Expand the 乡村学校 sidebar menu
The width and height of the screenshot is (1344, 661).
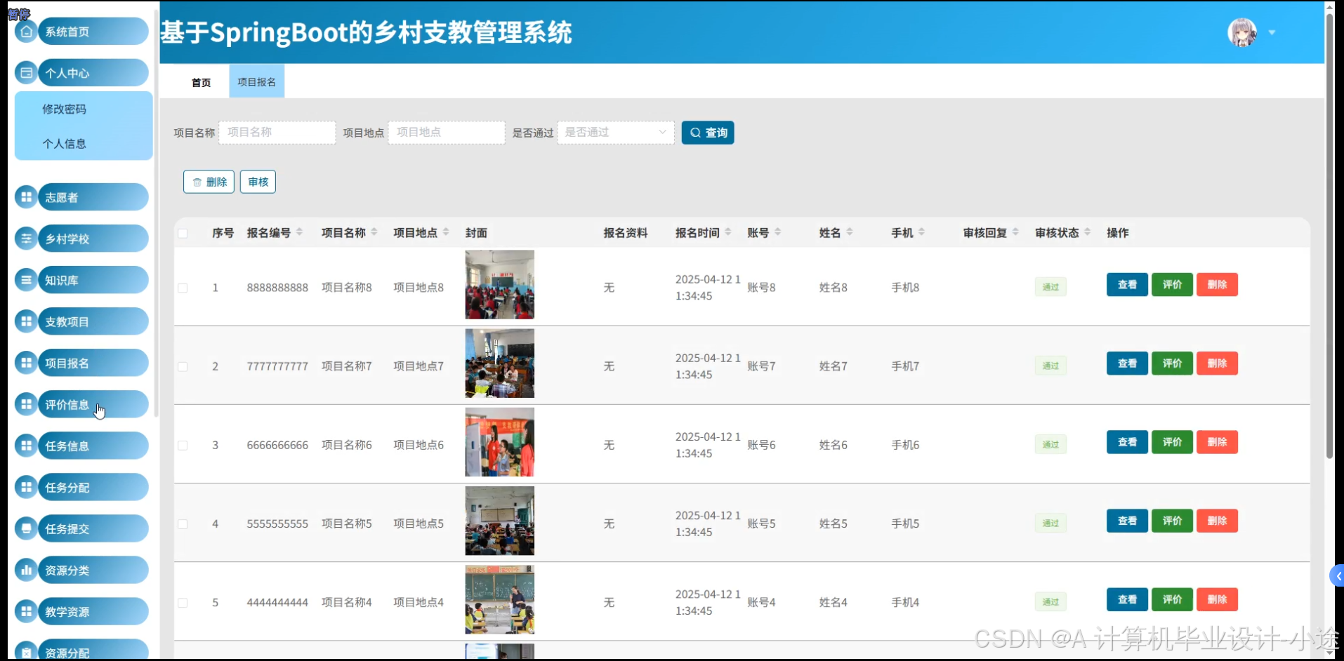tap(93, 239)
